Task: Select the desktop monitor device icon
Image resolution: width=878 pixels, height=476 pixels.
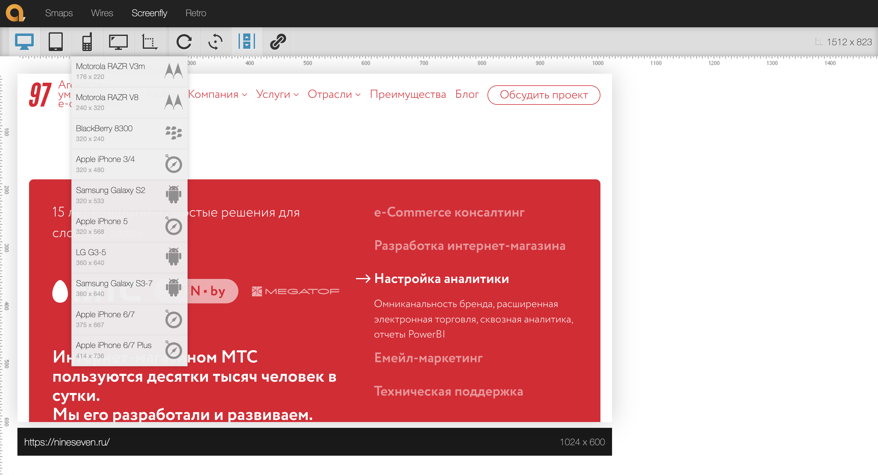Action: coord(24,42)
